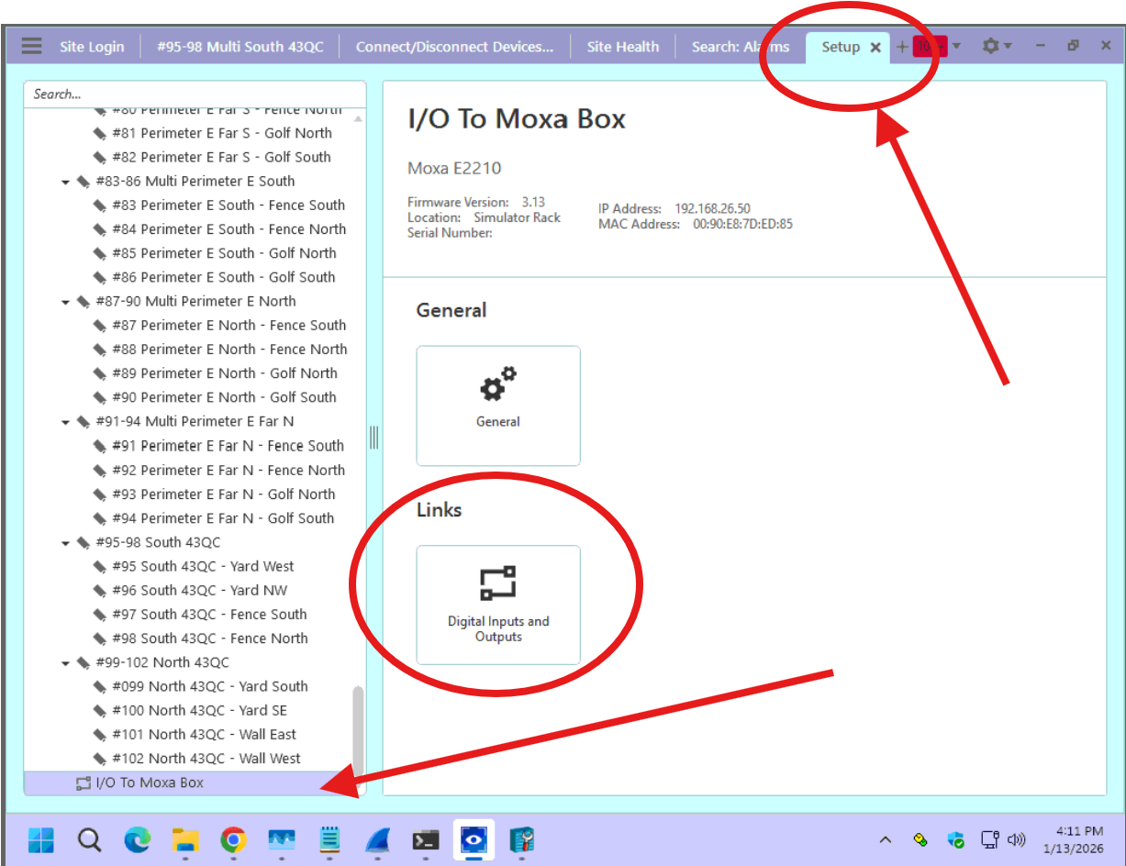The image size is (1126, 866).
Task: Switch to the #95-98 Multi South 43QC tab
Action: 240,47
